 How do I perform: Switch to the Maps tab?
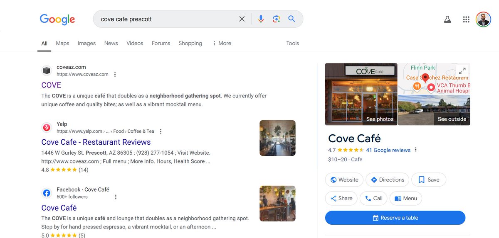click(x=62, y=43)
